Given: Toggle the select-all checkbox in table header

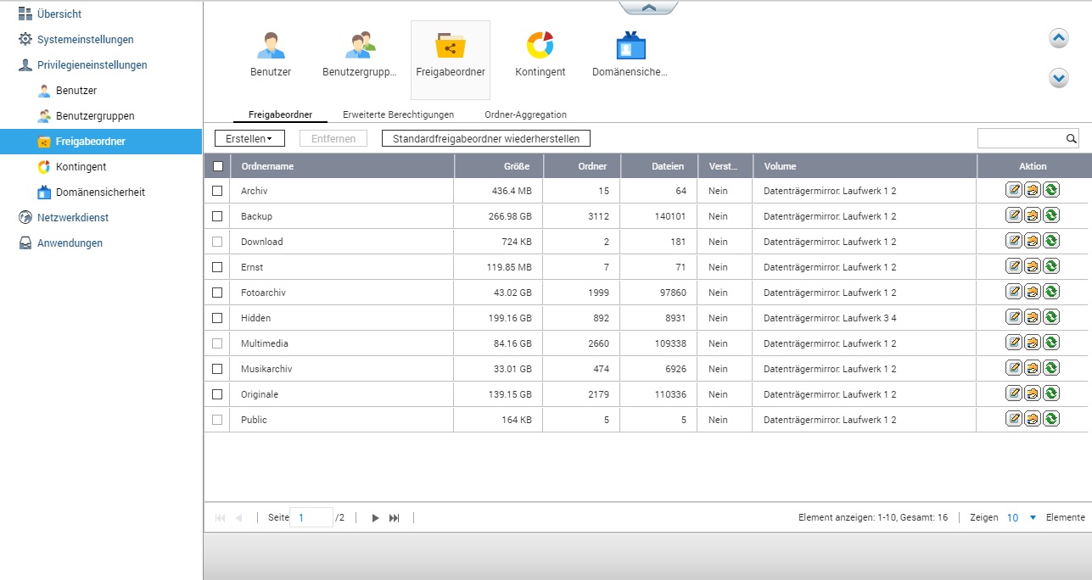Looking at the screenshot, I should pos(217,166).
